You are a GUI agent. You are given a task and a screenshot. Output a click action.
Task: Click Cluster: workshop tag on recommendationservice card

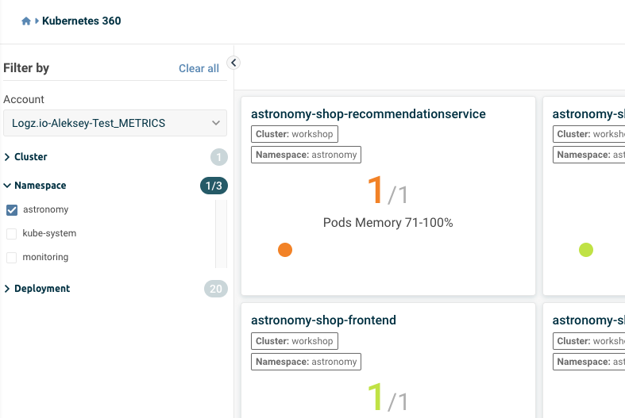(295, 134)
